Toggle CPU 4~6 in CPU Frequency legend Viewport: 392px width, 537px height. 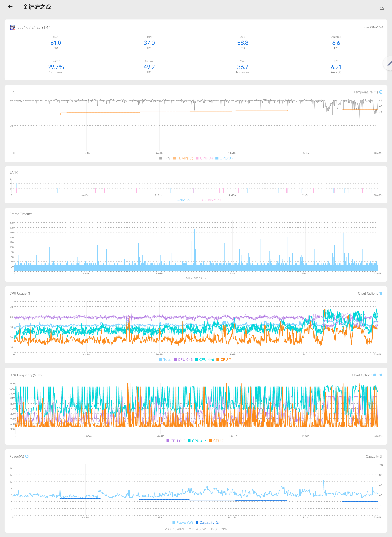197,441
